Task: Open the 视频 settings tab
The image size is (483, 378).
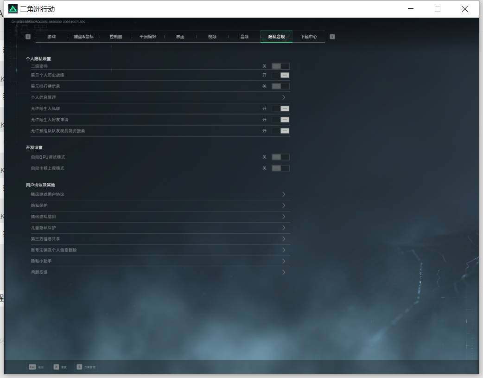Action: point(212,37)
